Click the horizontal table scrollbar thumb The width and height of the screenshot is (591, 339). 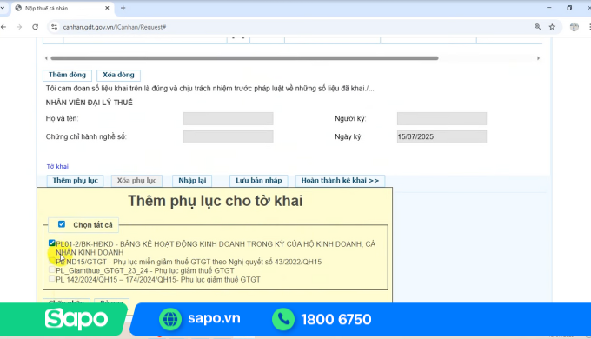pos(244,58)
